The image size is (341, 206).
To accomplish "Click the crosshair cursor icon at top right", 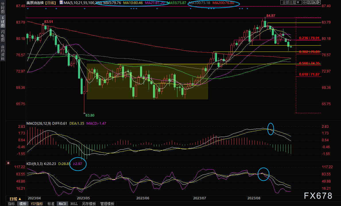I will coord(305,2).
